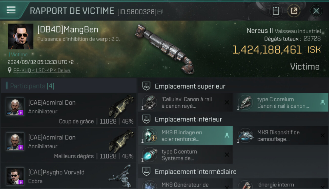View MangBen's character portrait

click(20, 37)
